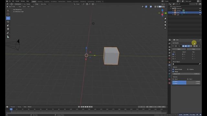Switch to the Sculpting workspace tab
207x116 pixels.
point(47,2)
